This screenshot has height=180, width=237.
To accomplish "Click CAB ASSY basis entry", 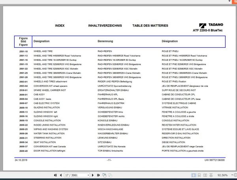I will 42,99.
